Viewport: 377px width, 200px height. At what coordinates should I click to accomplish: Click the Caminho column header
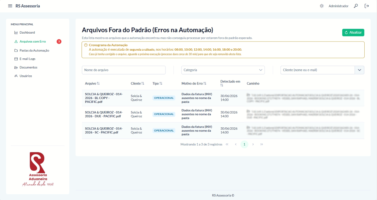[253, 83]
